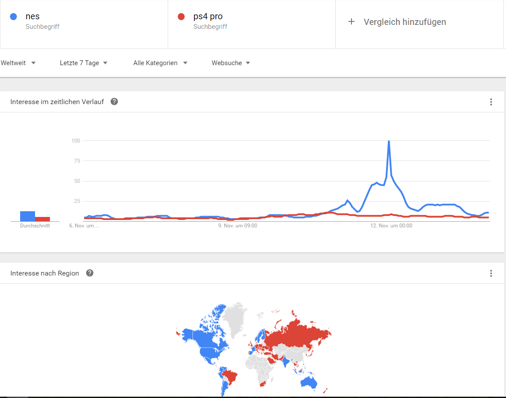Open the Letzte 7 Tage time range dropdown
The image size is (506, 398).
(84, 63)
